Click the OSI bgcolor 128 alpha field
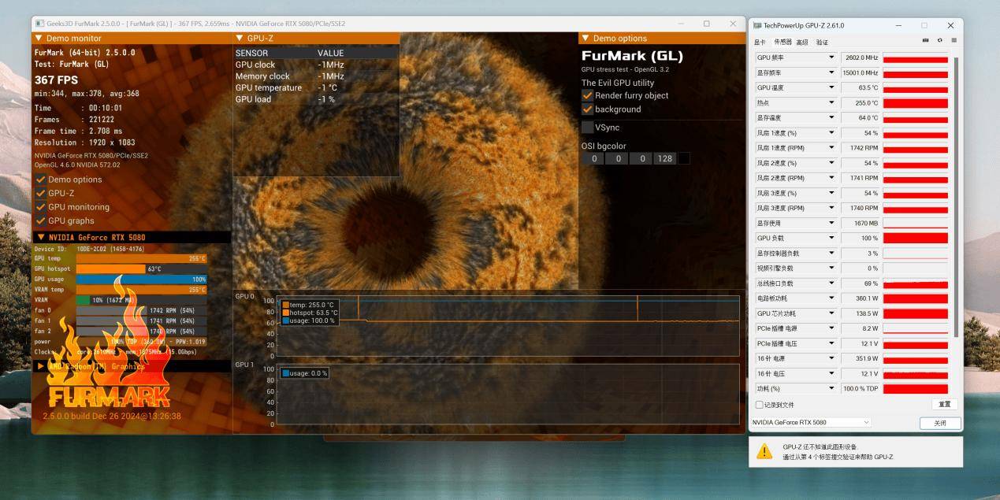The image size is (1000, 500). pos(665,159)
